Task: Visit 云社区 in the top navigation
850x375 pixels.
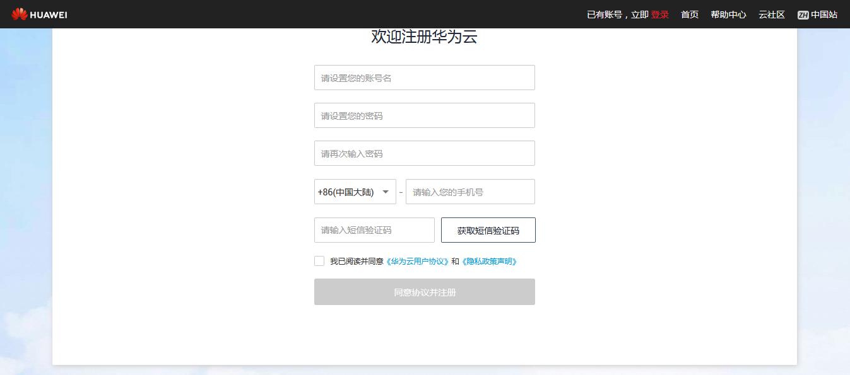Action: 771,14
